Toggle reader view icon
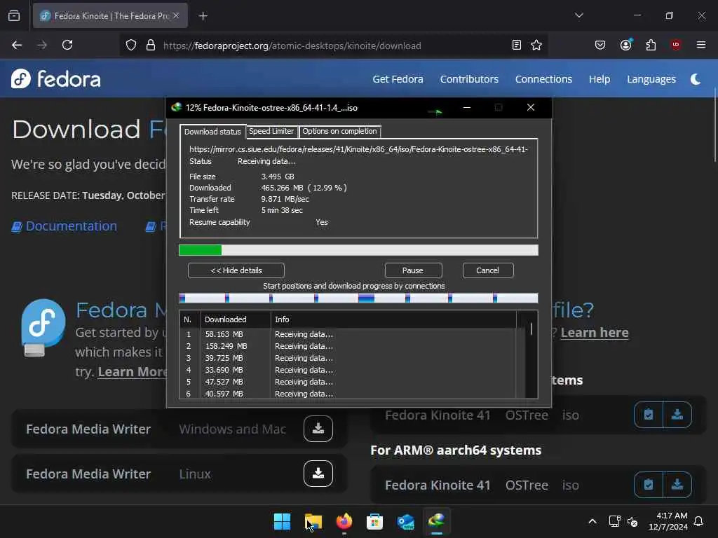Screen dimensions: 718x538 pyautogui.click(x=517, y=45)
